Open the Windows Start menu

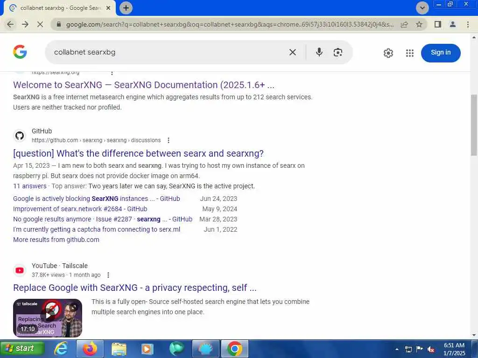click(x=22, y=349)
